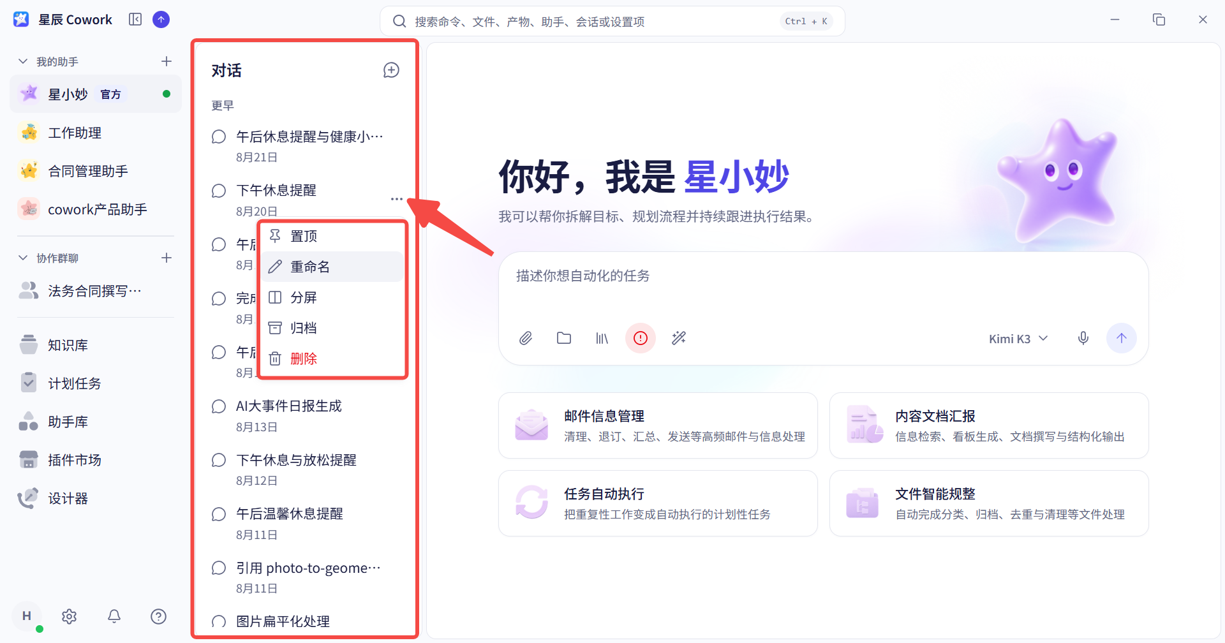Send the task with the up-arrow button
1225x643 pixels.
1122,338
